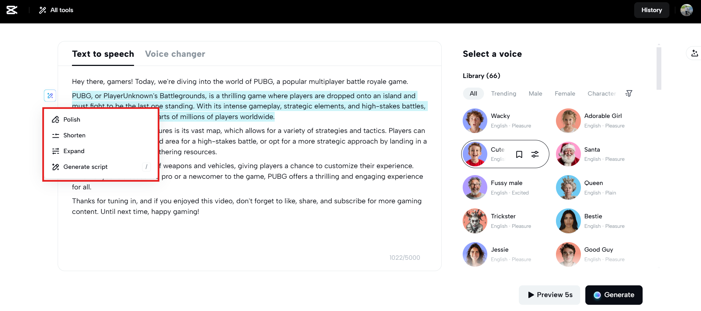Filter voices by Male
The image size is (701, 311).
(x=535, y=93)
